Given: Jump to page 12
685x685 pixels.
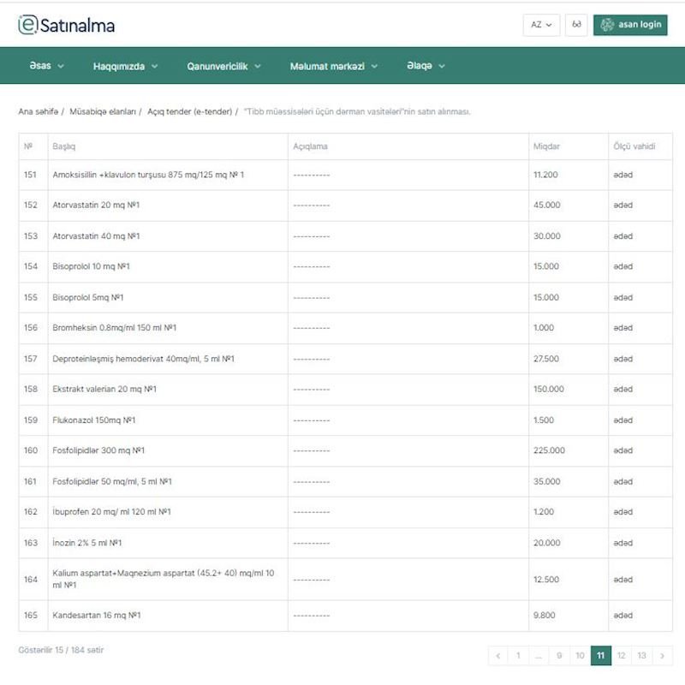Looking at the screenshot, I should coord(622,656).
